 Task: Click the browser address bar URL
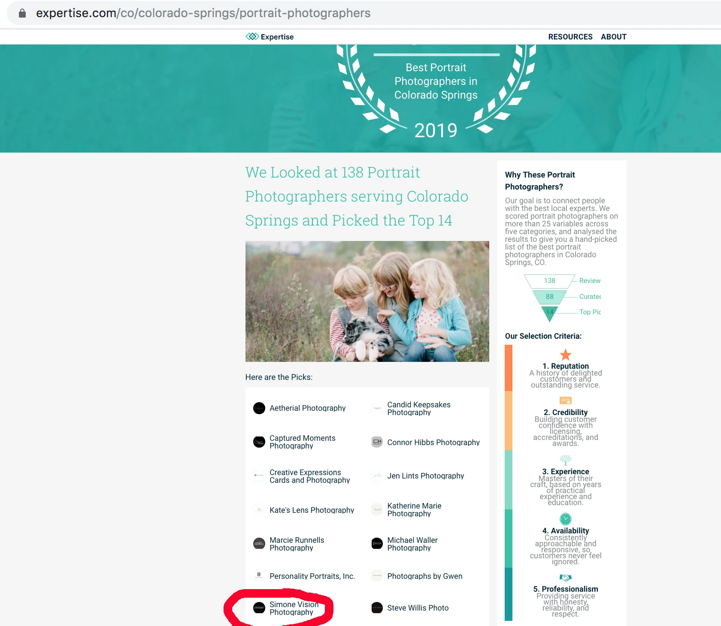click(x=203, y=13)
